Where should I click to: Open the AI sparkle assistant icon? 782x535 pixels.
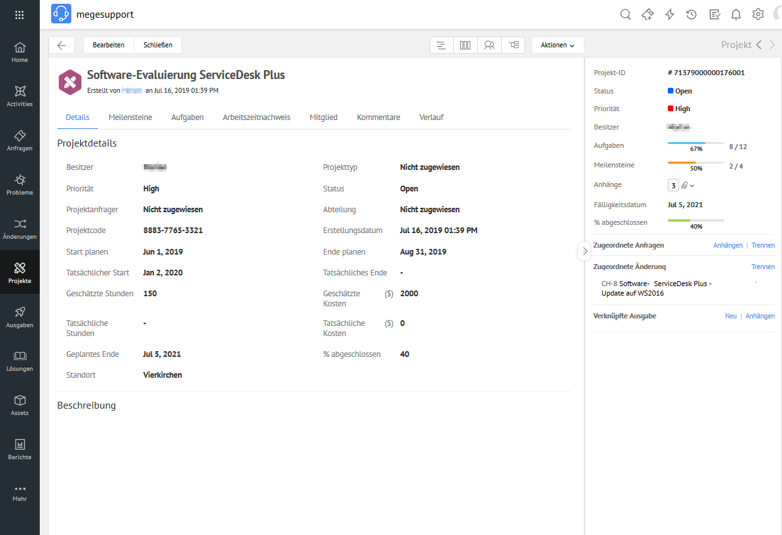pos(648,15)
